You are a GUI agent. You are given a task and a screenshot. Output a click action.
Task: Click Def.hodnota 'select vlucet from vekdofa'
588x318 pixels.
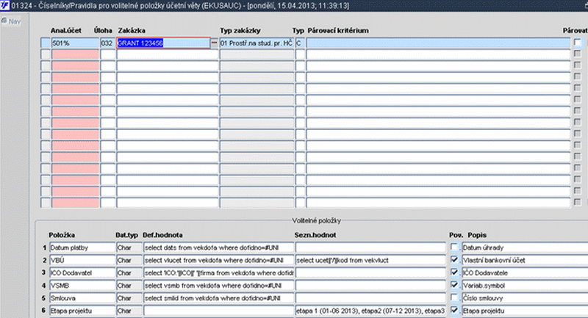(218, 260)
